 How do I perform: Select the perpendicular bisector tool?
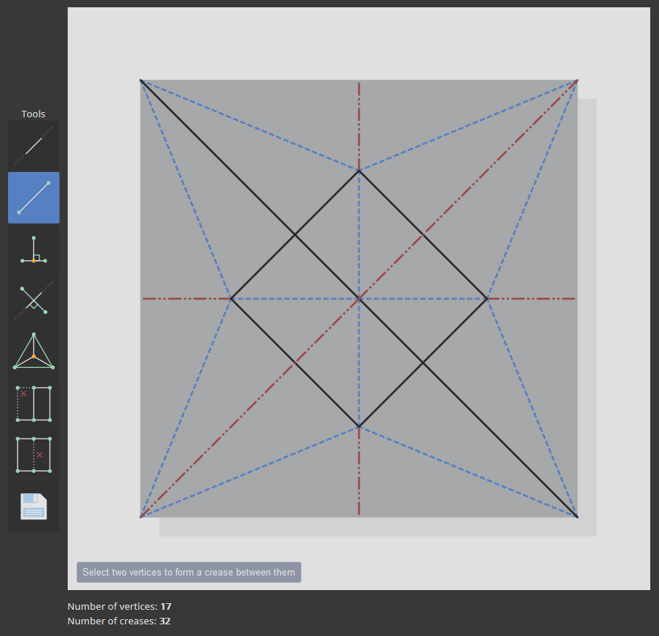click(x=33, y=301)
